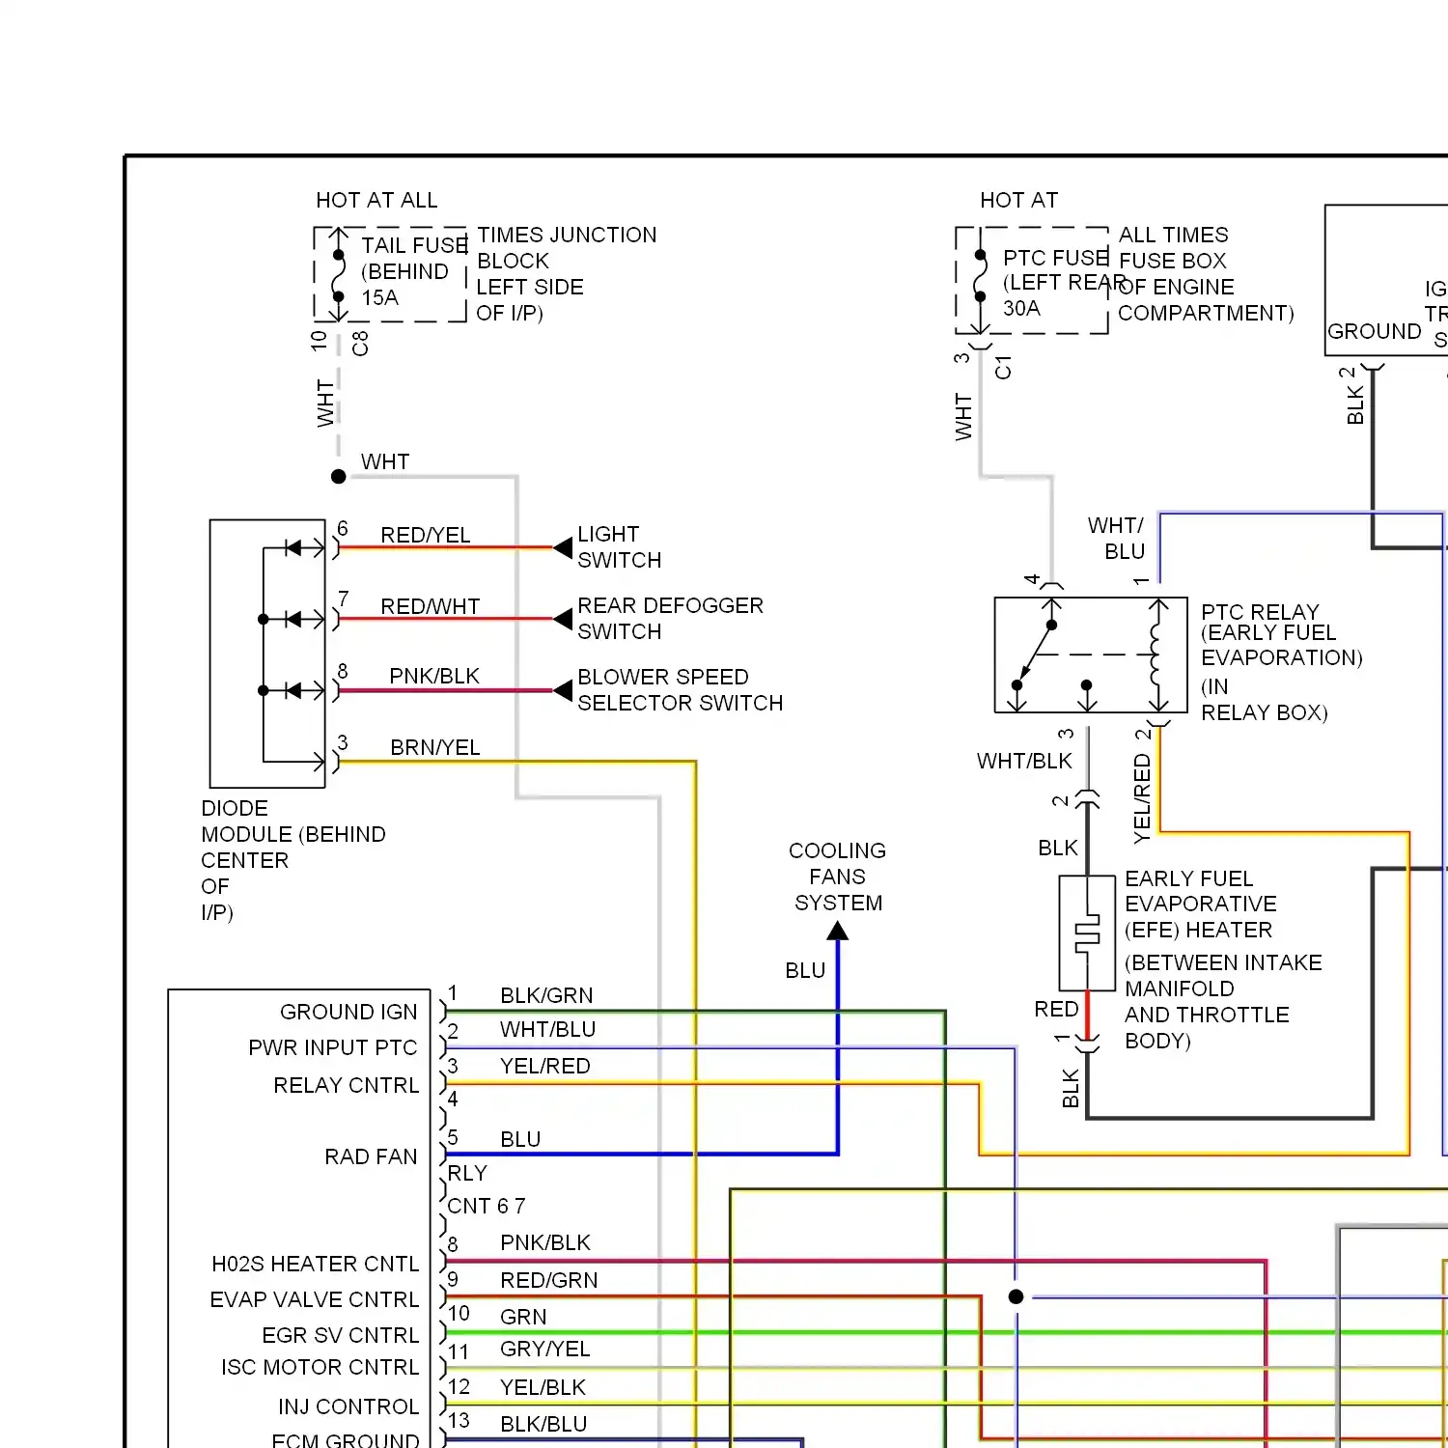Click the C8 connector label
The height and width of the screenshot is (1448, 1448).
(359, 343)
